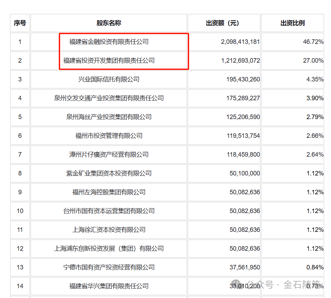Click the 0.84% ratio cell
The image size is (331, 298).
(x=292, y=267)
